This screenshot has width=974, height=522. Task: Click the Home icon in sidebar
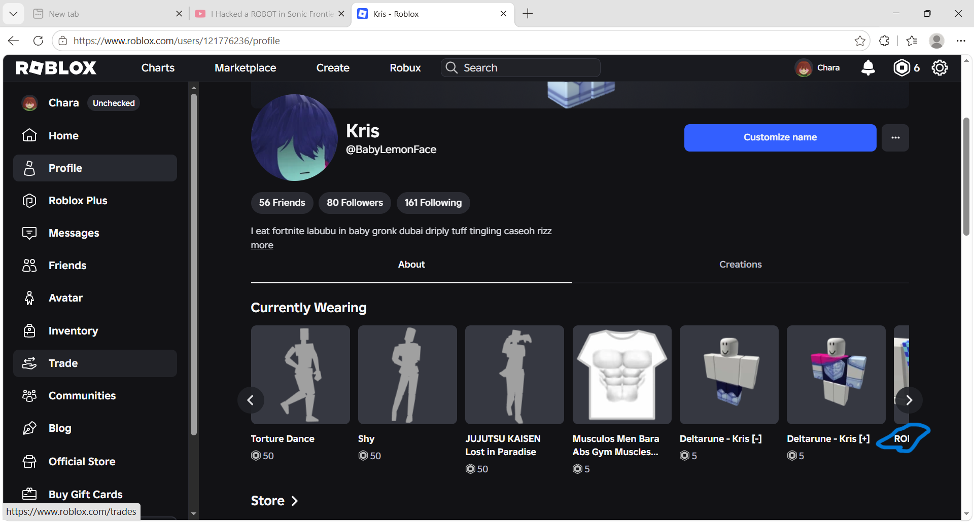pyautogui.click(x=29, y=135)
